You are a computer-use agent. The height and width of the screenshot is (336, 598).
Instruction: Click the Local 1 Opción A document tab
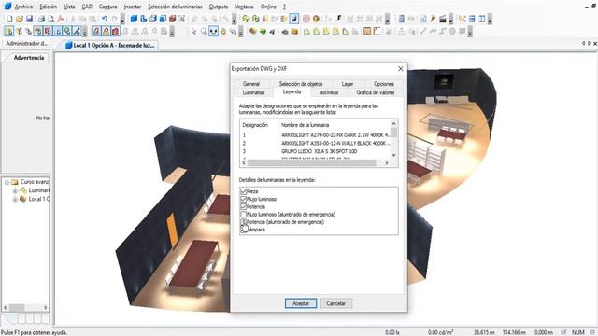(x=110, y=45)
